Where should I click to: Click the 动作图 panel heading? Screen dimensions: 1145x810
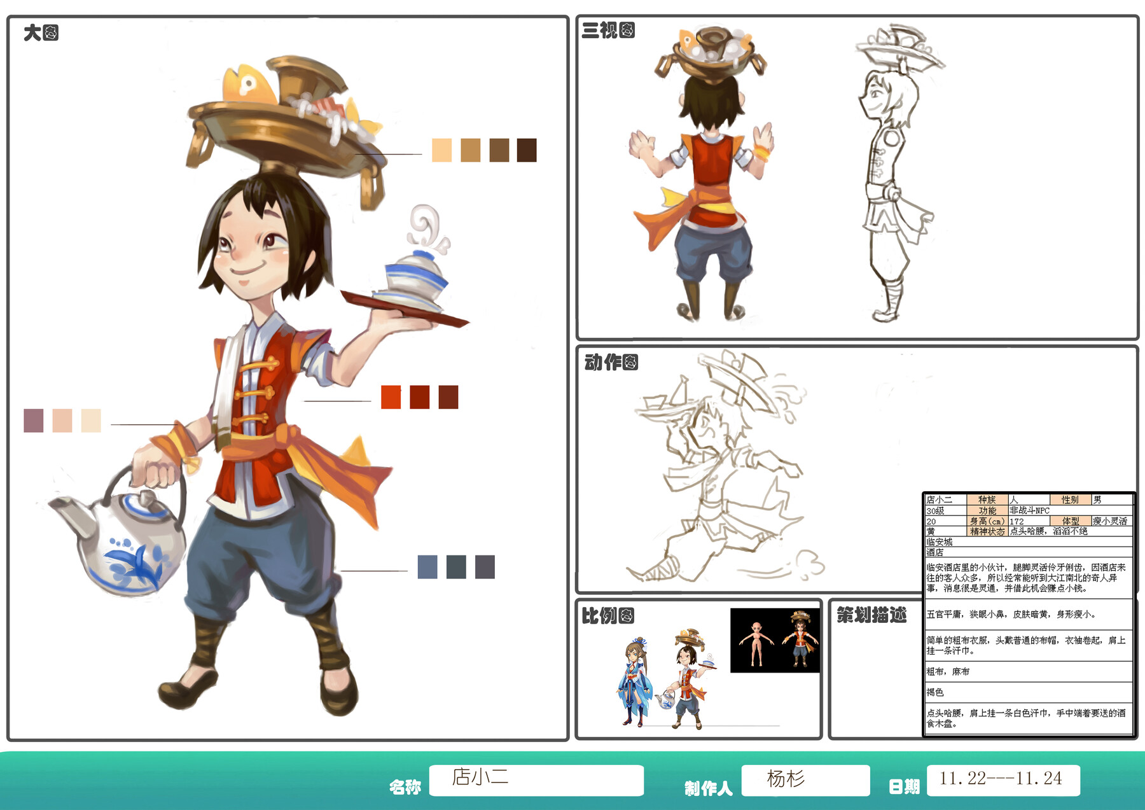[x=611, y=362]
